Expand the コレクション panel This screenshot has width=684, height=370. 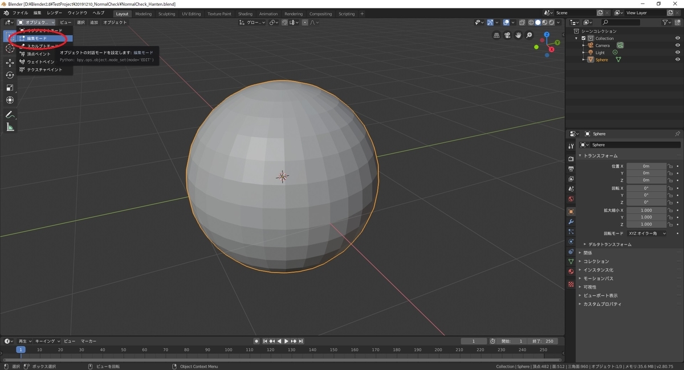tap(596, 261)
